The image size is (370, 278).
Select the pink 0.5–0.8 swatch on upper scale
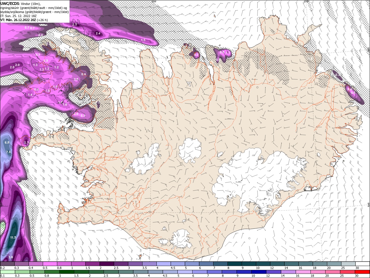click(x=50, y=264)
